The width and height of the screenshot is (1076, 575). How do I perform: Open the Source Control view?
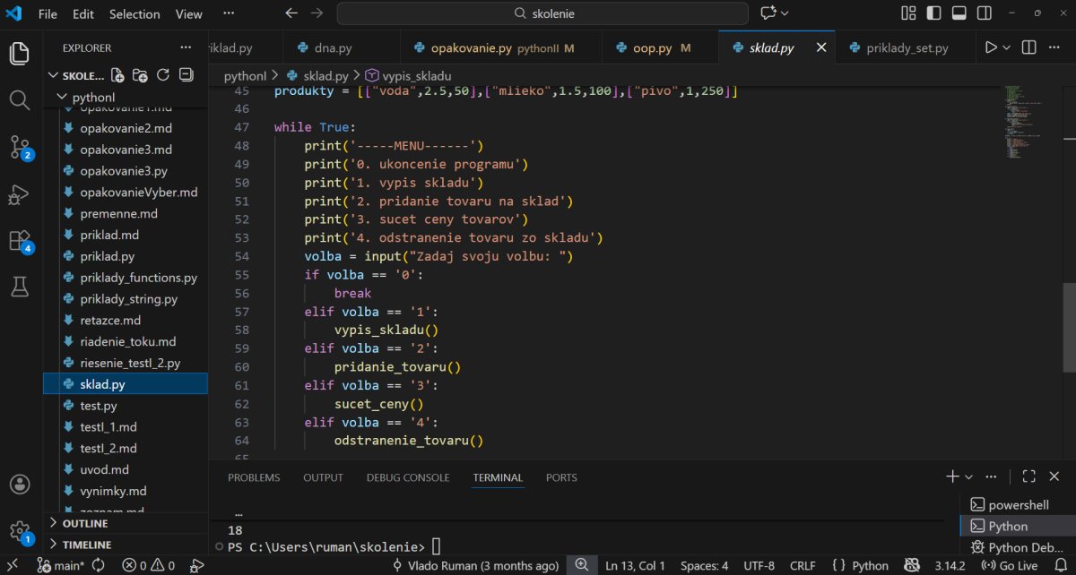pos(20,146)
